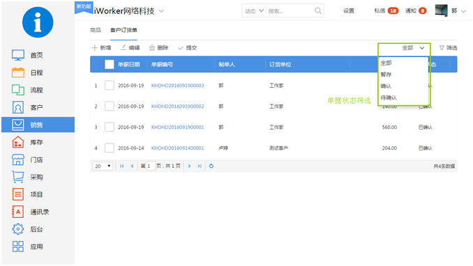Open order link KHDHD2016091900001

(x=177, y=127)
